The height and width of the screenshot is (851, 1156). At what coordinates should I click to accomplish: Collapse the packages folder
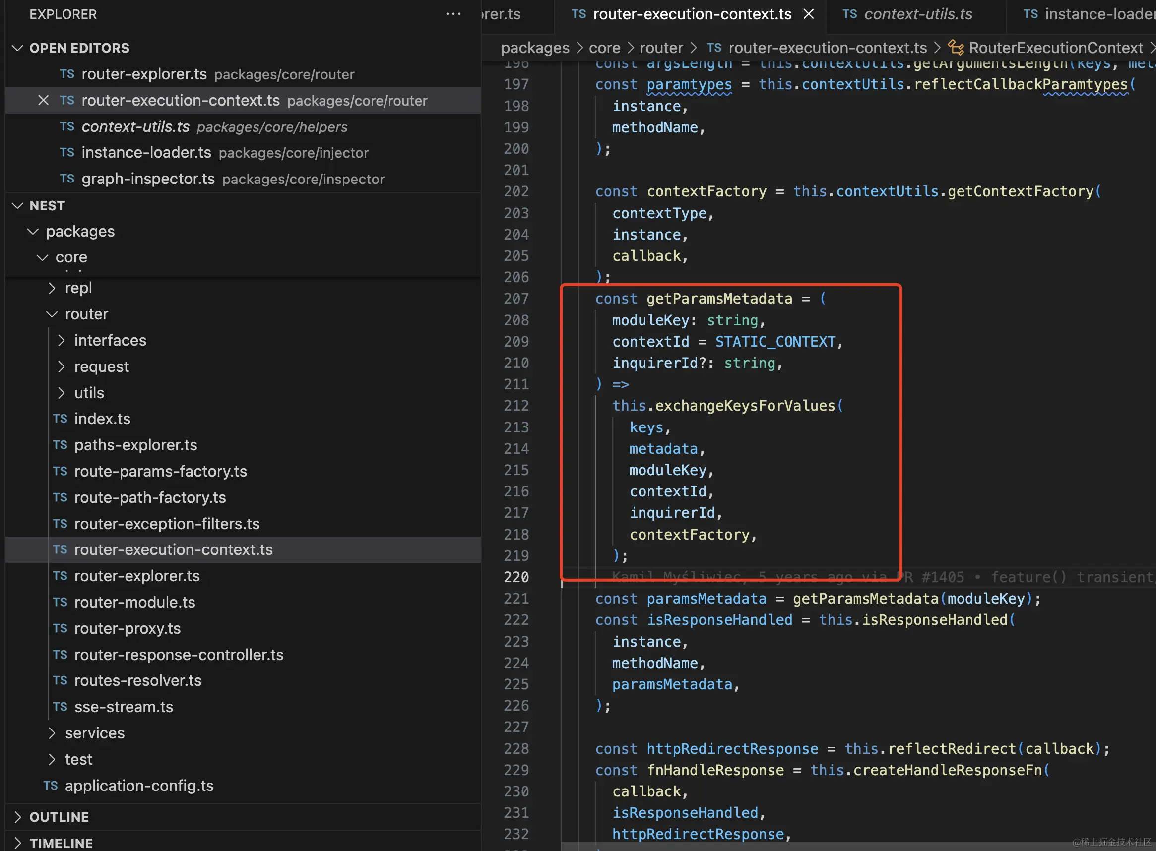[34, 231]
